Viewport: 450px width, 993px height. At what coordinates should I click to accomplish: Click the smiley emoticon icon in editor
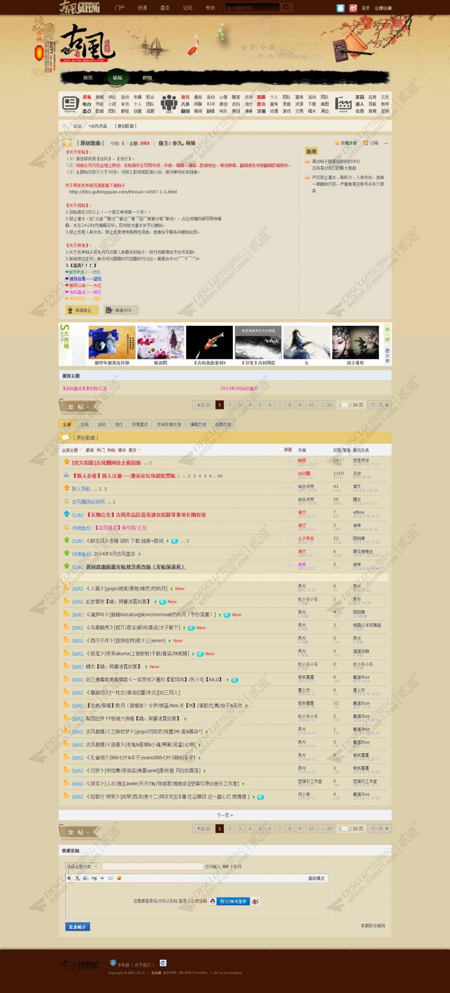click(119, 878)
